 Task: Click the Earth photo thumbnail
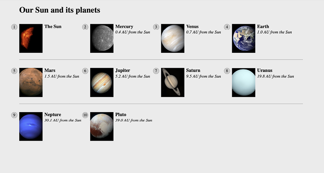(243, 38)
